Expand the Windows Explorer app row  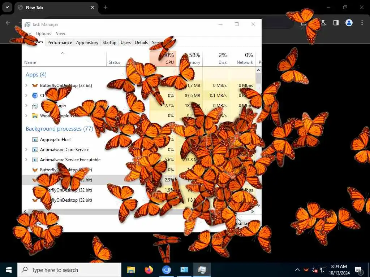pos(26,116)
